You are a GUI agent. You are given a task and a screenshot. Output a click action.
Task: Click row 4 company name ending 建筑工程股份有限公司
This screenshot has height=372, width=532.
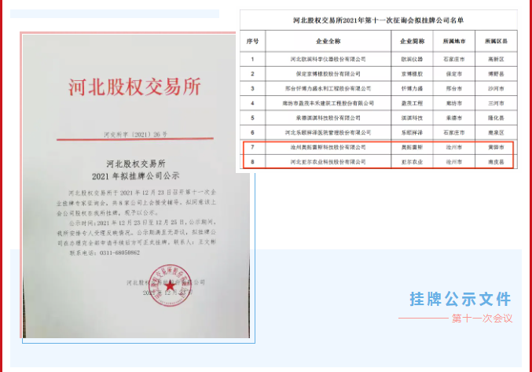click(x=328, y=103)
